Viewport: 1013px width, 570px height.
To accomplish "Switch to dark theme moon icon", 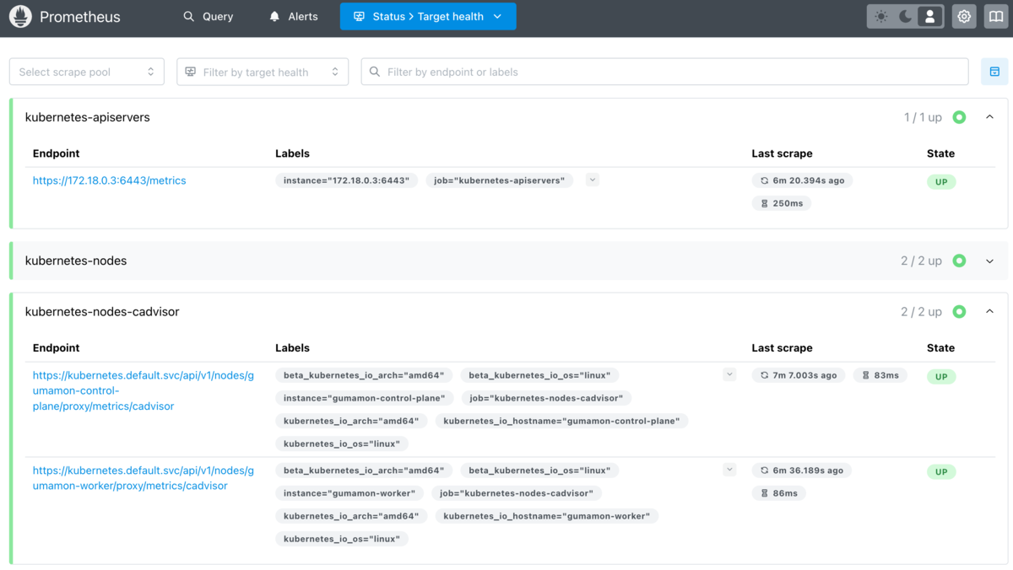I will tap(905, 17).
